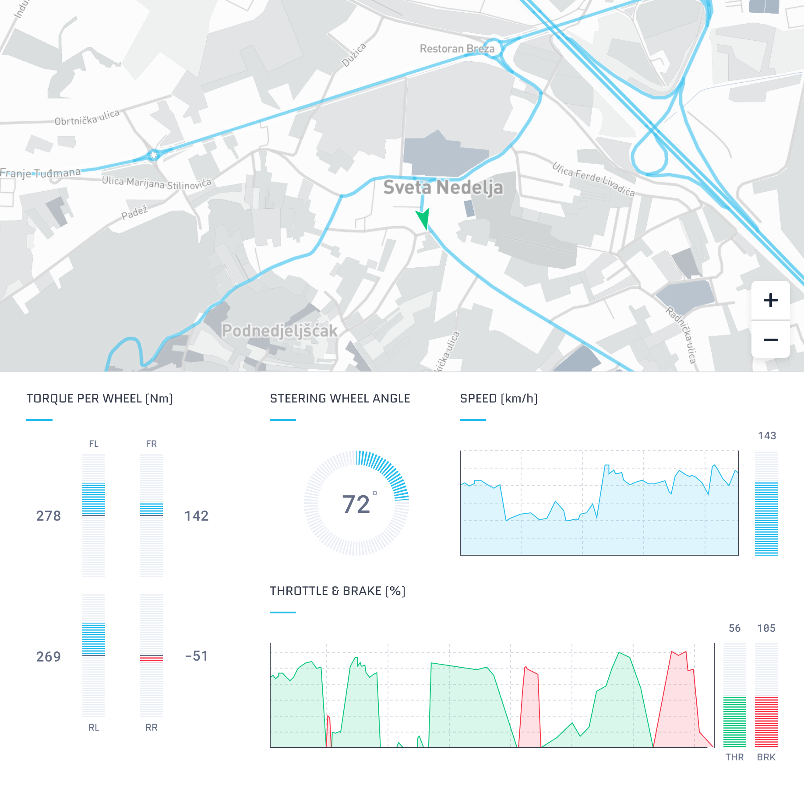Open the TORQUE PER WHEEL panel header
804x805 pixels.
(100, 399)
